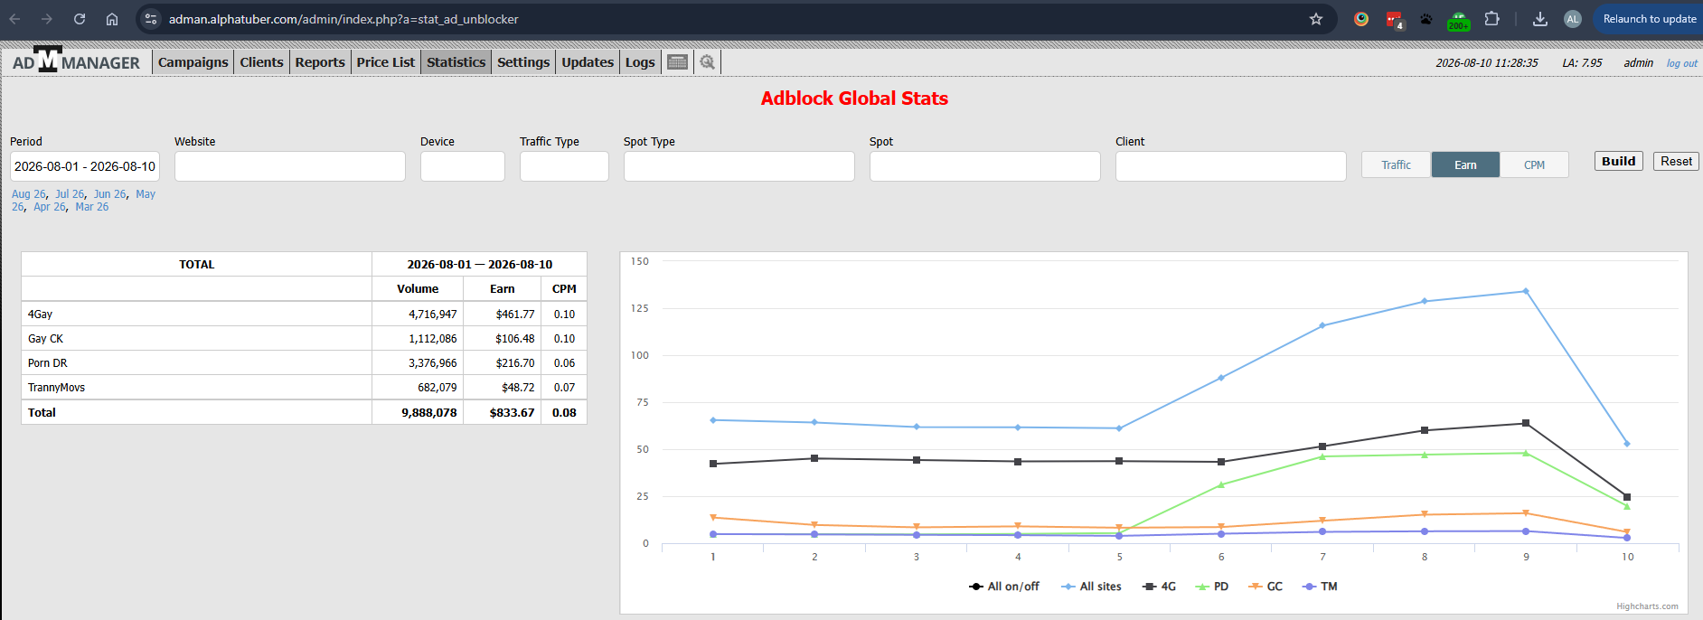The image size is (1703, 620).
Task: Open the Price List menu
Action: coord(386,62)
